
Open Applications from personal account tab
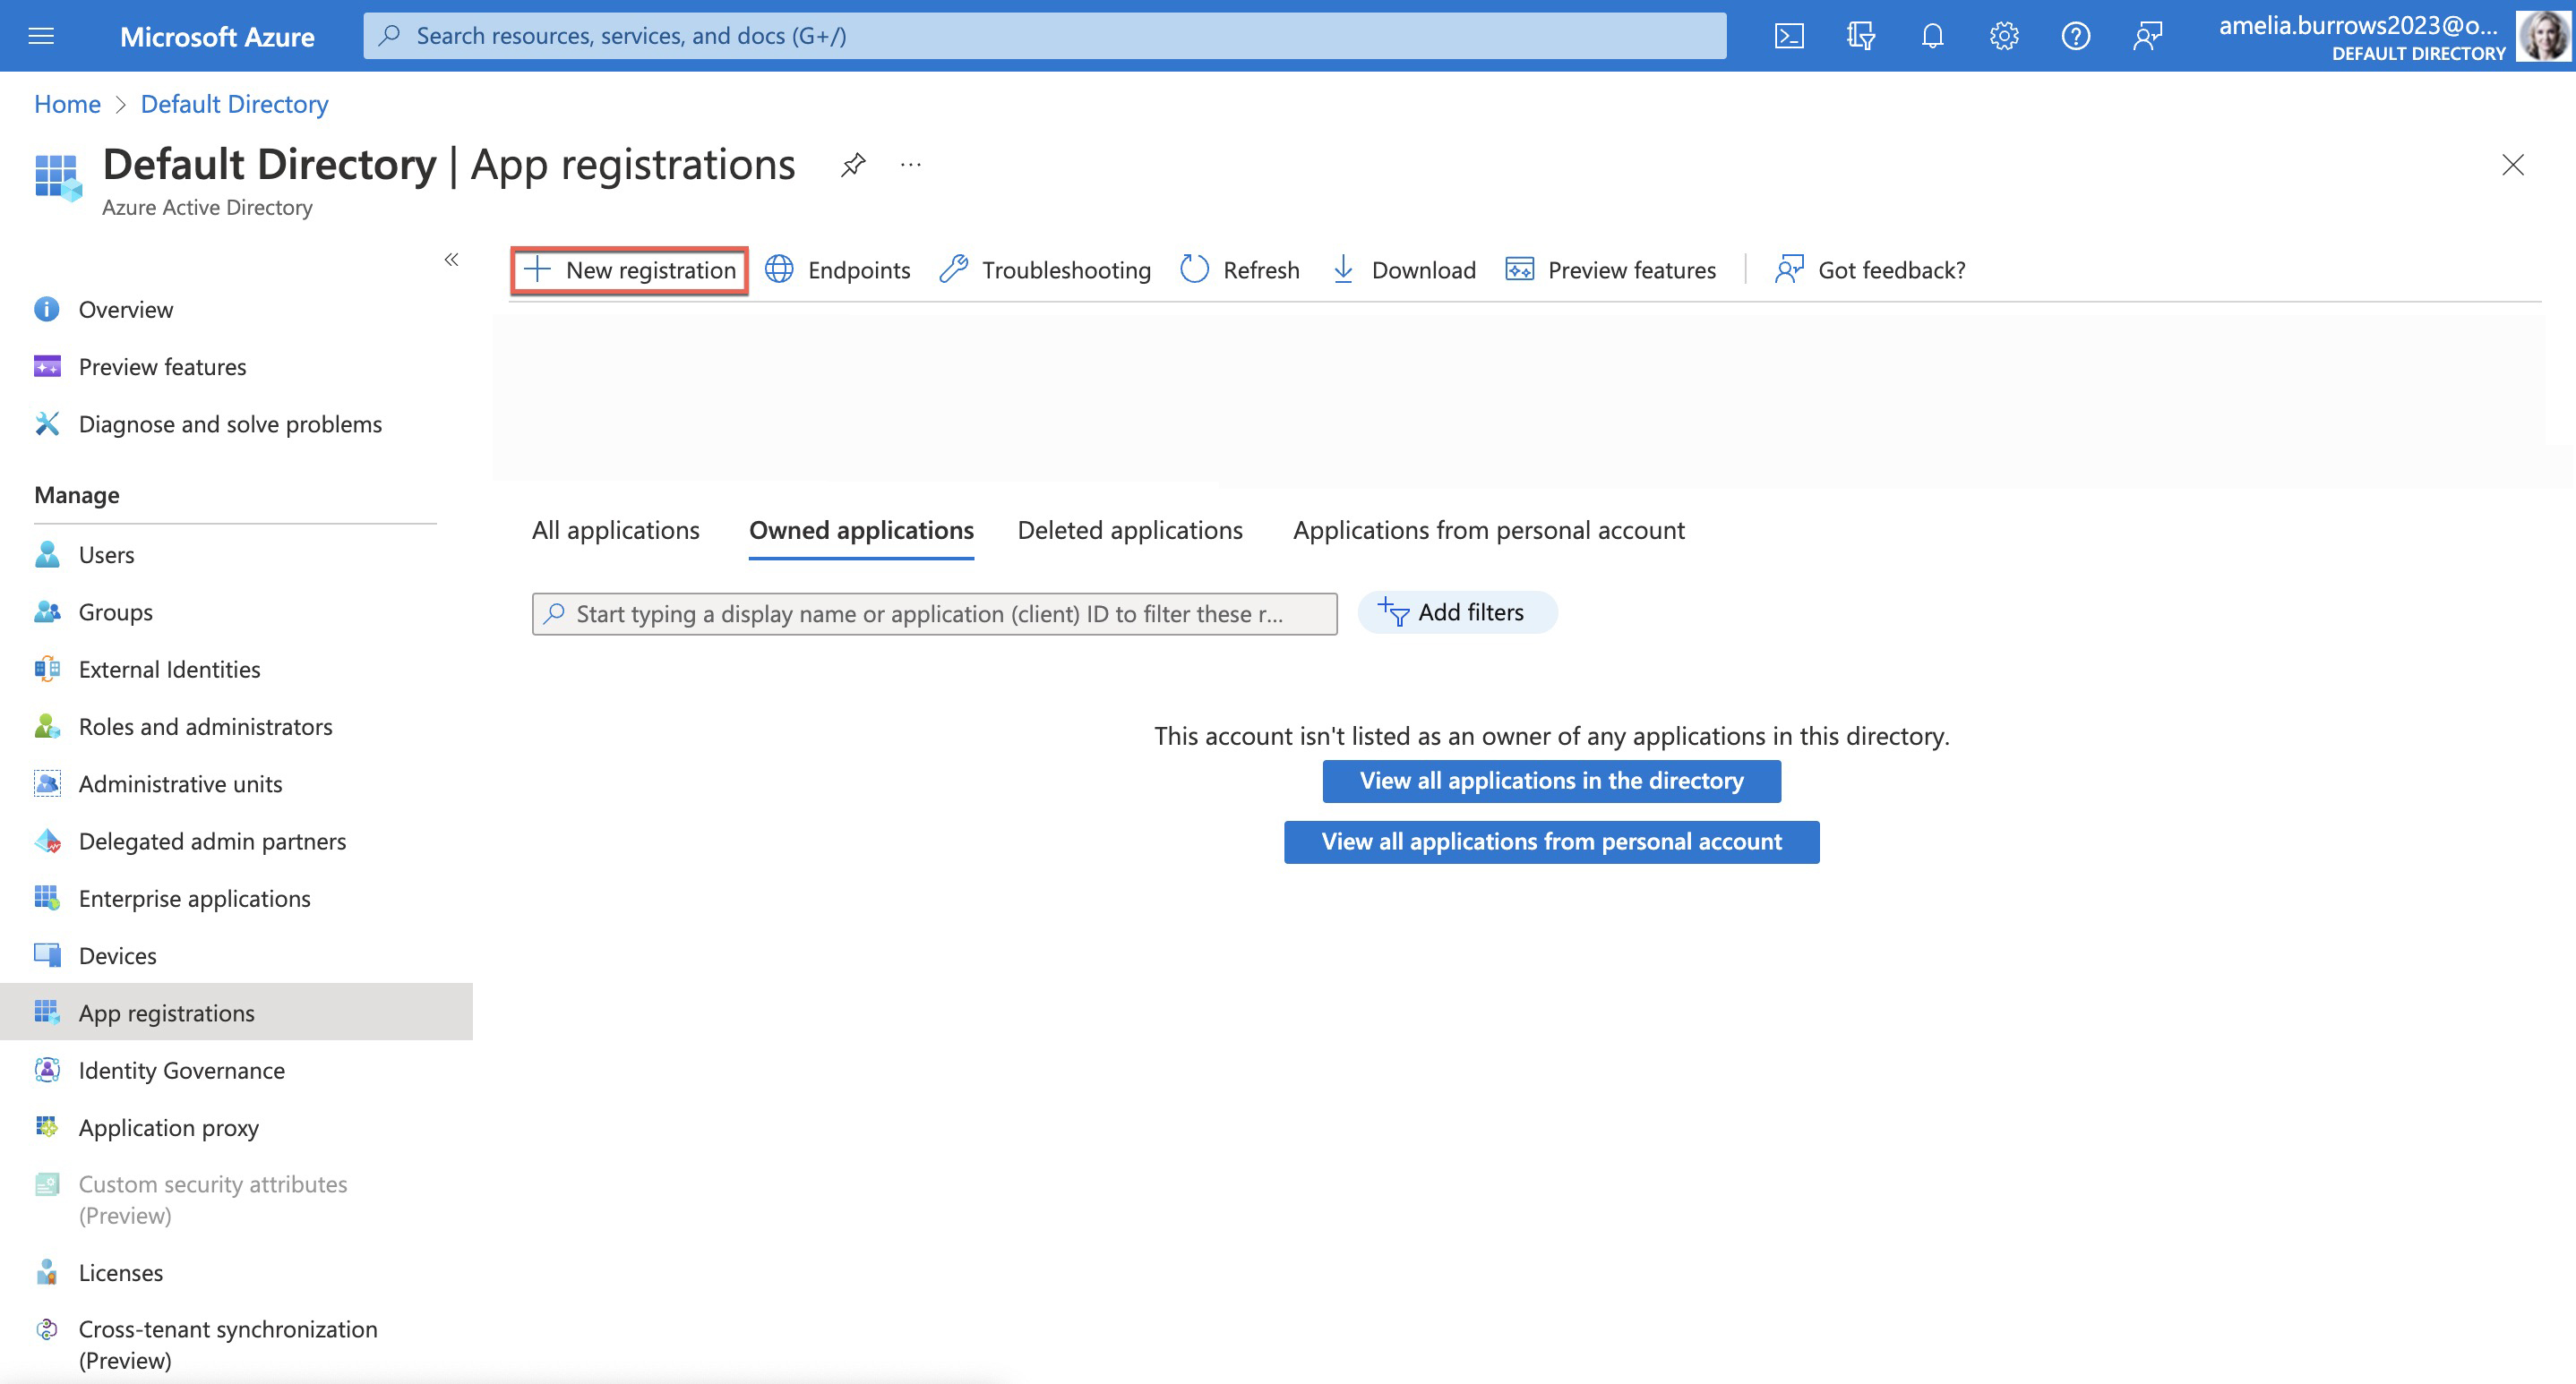click(x=1488, y=531)
